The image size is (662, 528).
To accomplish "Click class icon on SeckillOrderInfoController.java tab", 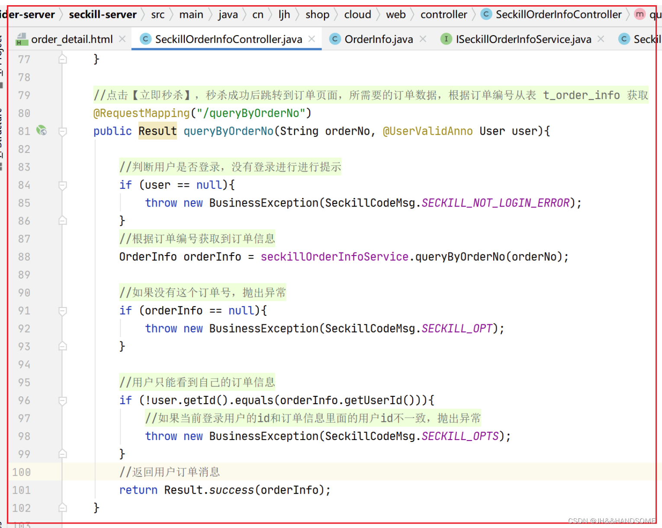I will (x=145, y=39).
